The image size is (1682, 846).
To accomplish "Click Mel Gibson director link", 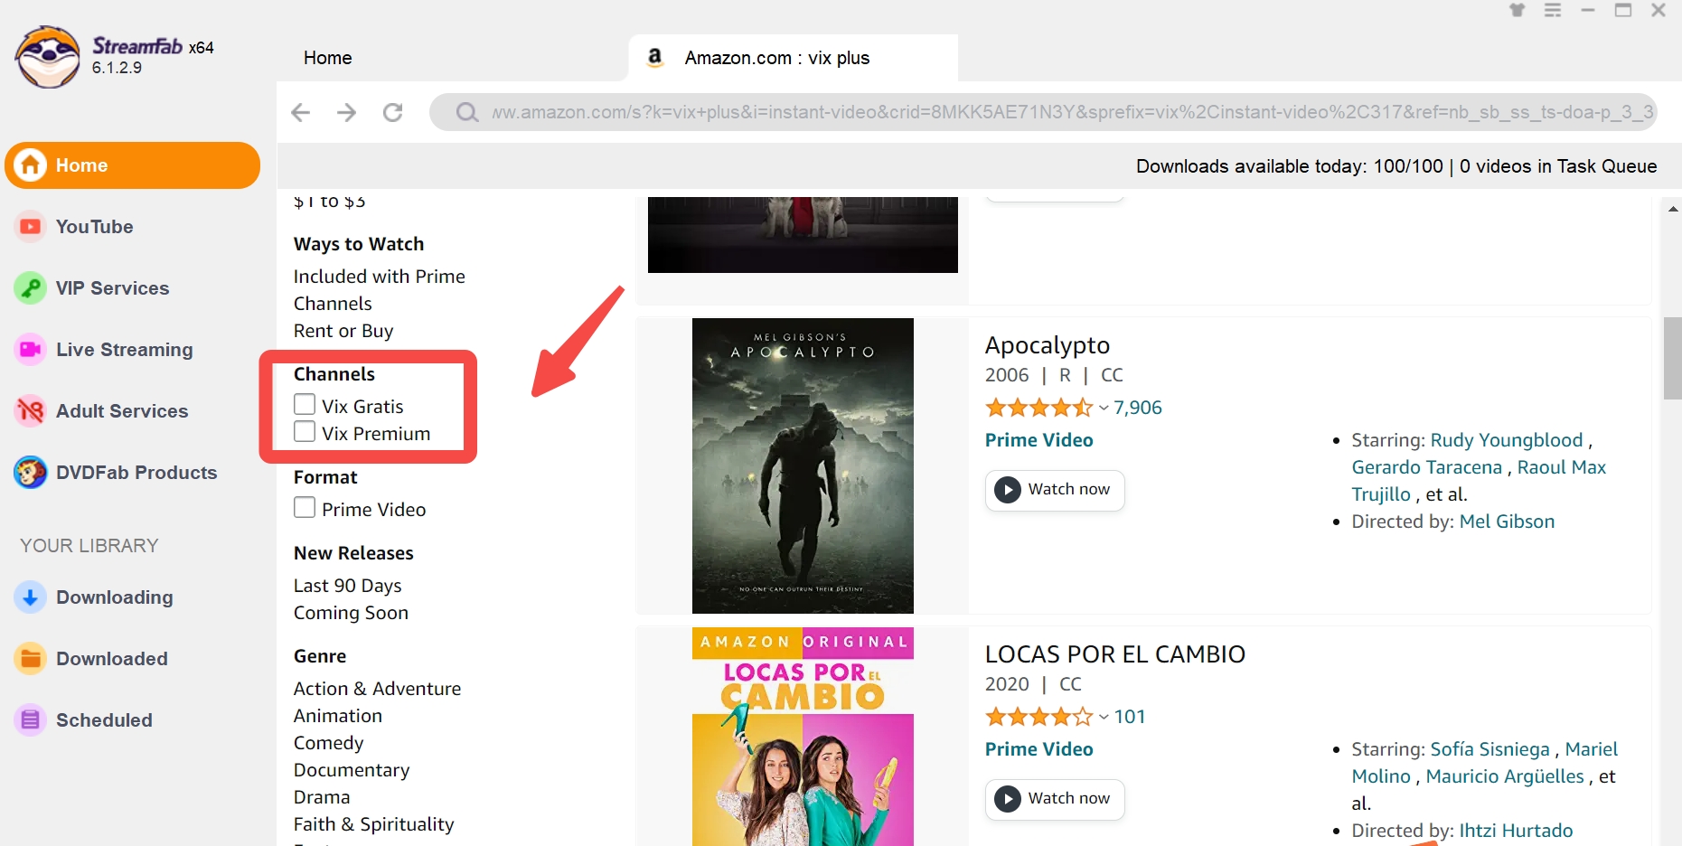I will [1507, 522].
